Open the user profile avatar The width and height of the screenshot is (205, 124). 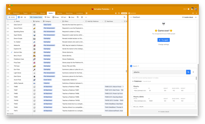(x=196, y=9)
